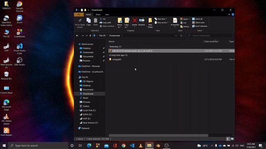Click the Back navigation arrow
Viewport: 266px width, 149px height.
[77, 36]
